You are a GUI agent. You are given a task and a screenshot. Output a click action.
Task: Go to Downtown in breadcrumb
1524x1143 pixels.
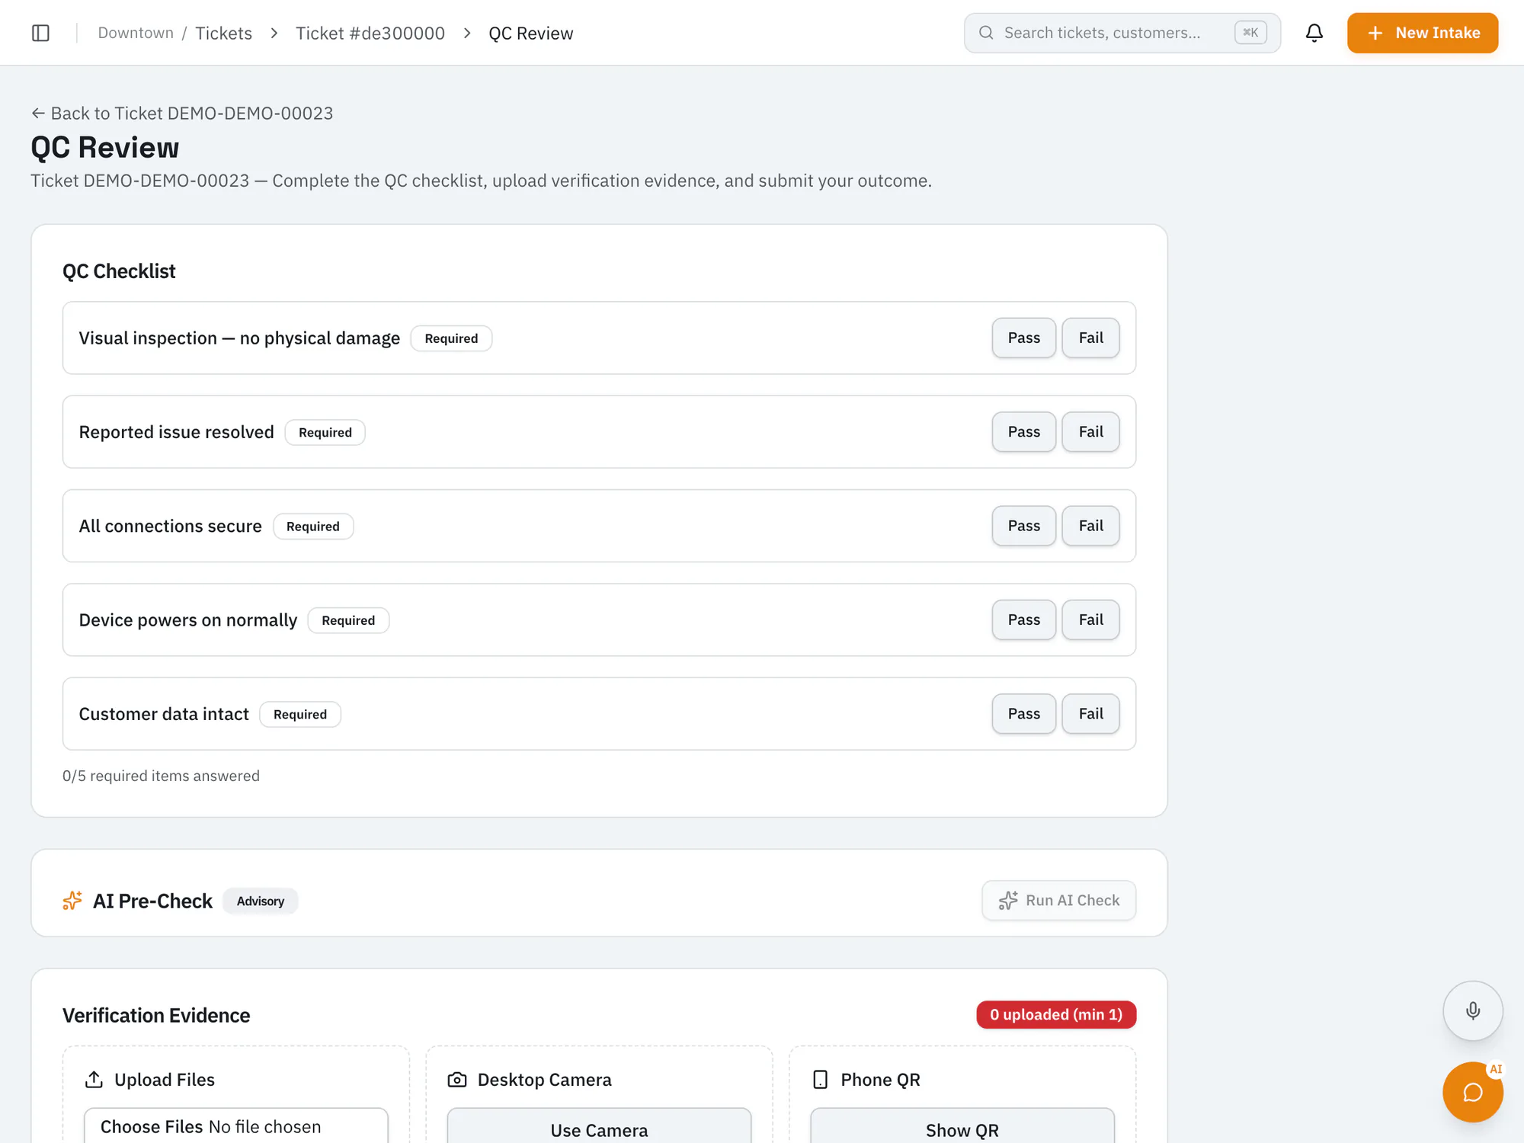click(136, 33)
